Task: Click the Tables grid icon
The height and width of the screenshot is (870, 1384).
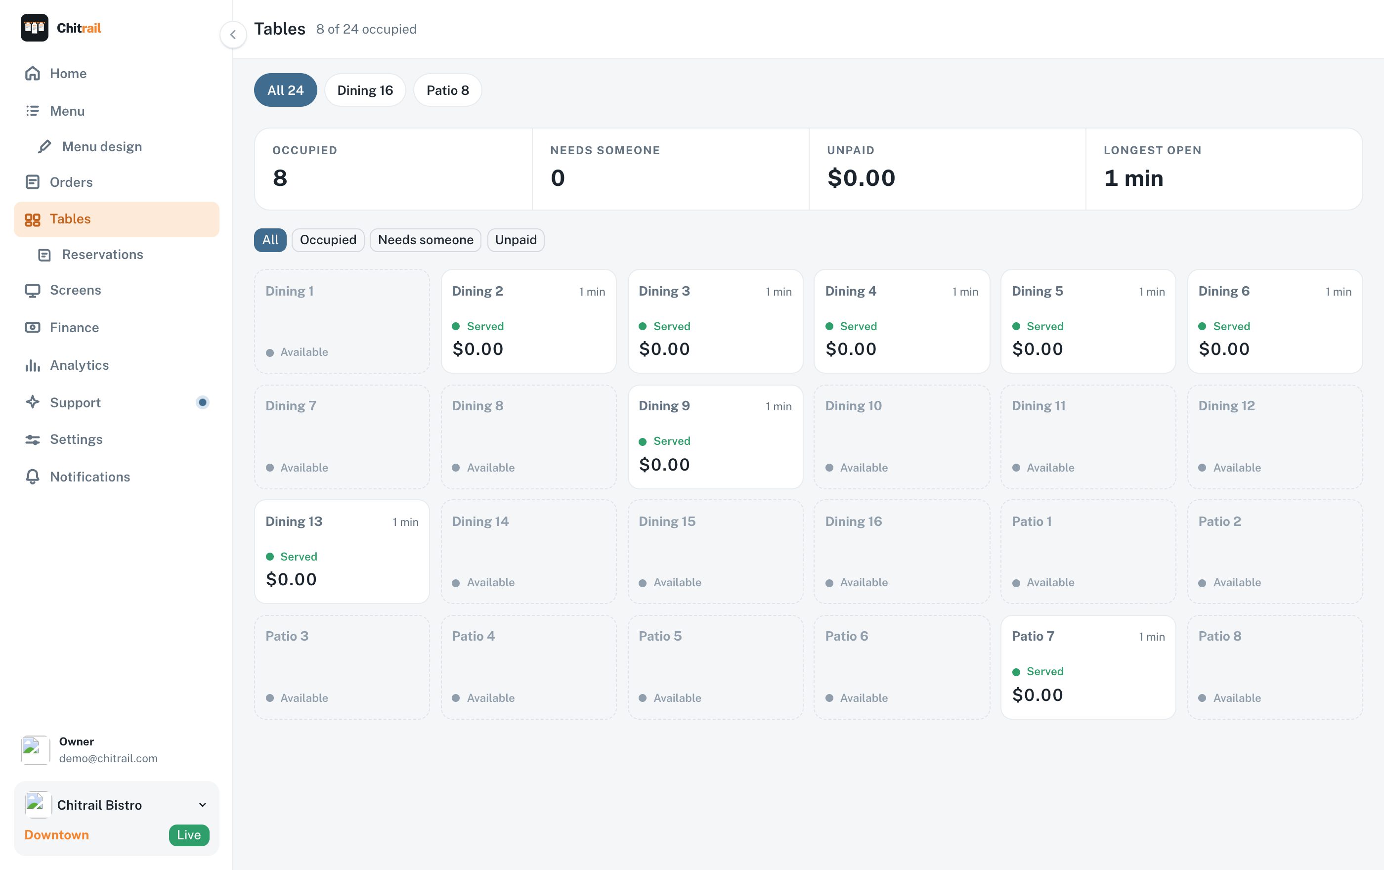Action: [33, 219]
